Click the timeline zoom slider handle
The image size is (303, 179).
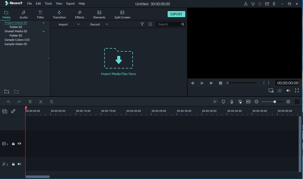pyautogui.click(x=274, y=102)
